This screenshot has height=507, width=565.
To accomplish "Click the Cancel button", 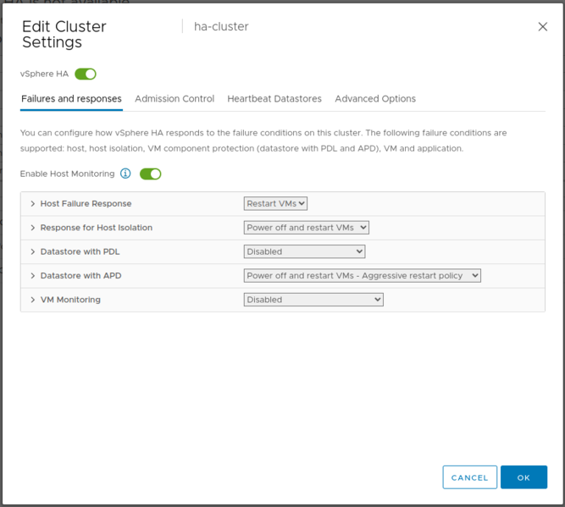I will tap(470, 477).
